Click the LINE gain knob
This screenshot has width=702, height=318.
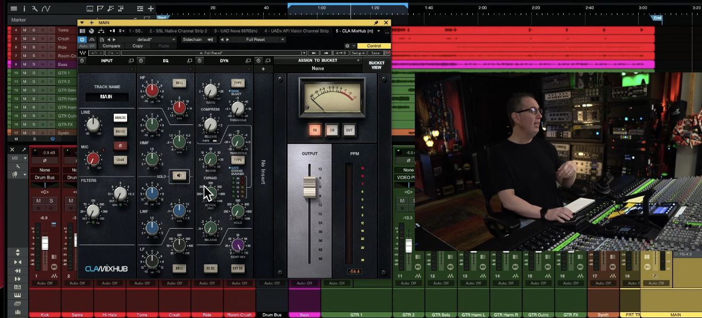point(93,125)
